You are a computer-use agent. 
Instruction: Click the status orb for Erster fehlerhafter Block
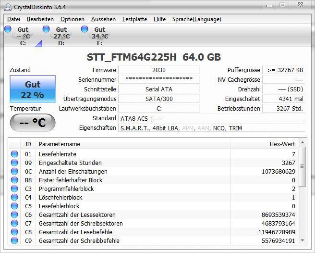click(x=14, y=180)
